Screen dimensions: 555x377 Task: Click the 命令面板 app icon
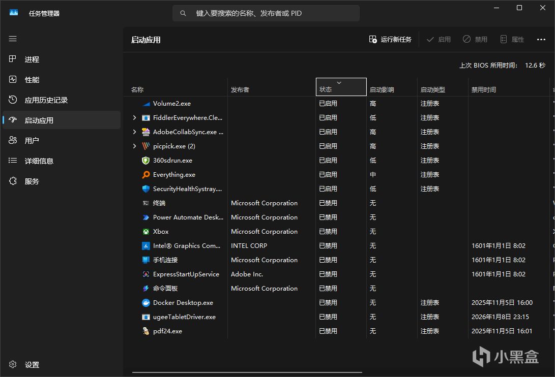pyautogui.click(x=146, y=289)
